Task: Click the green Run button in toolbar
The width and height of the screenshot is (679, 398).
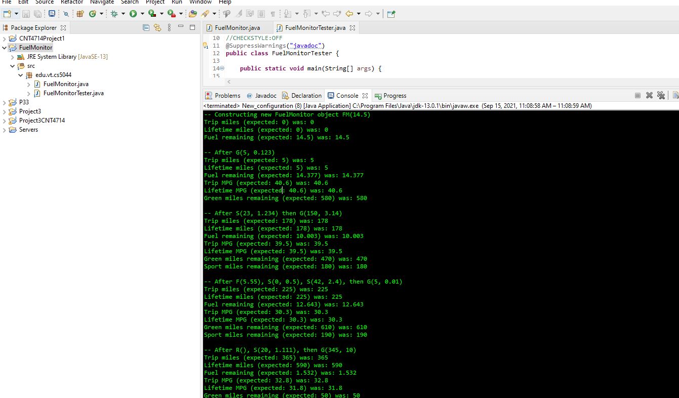Action: click(133, 14)
